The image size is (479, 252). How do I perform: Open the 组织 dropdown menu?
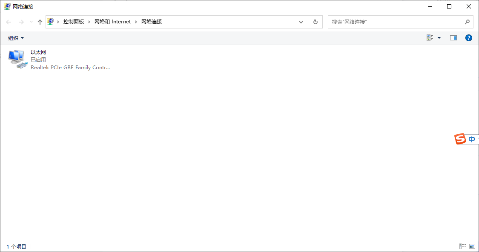16,38
